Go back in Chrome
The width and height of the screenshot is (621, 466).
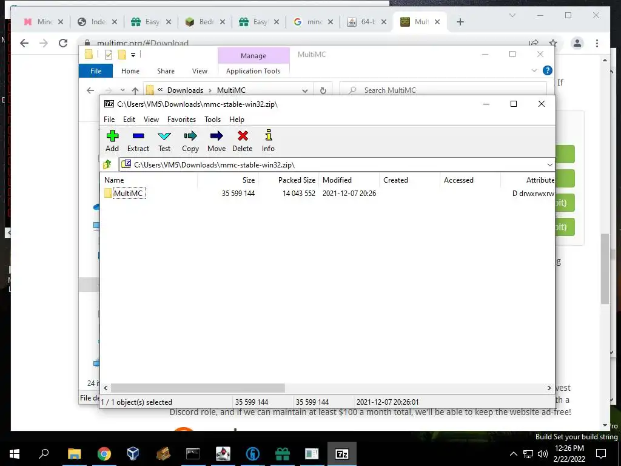[x=24, y=43]
